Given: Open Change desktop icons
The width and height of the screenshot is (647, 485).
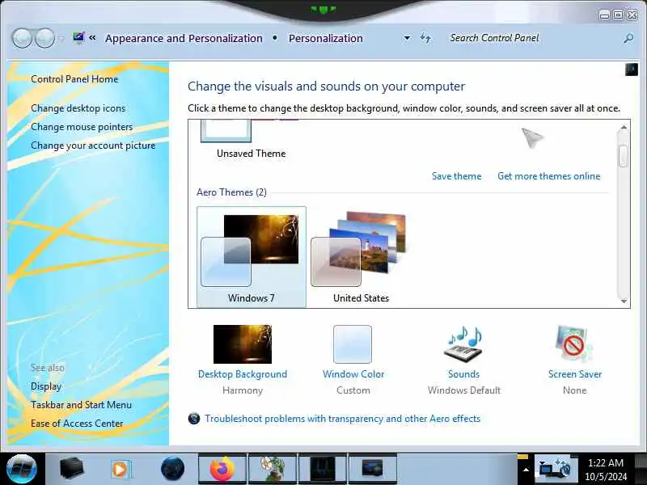Looking at the screenshot, I should point(78,108).
